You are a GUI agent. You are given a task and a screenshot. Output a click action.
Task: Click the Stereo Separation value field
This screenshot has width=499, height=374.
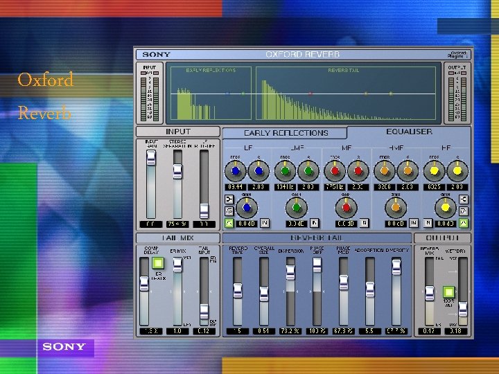pos(177,224)
